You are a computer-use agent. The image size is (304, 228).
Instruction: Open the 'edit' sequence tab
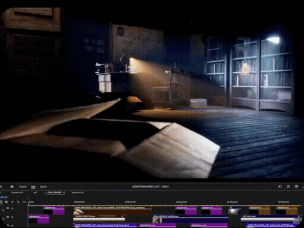pyautogui.click(x=35, y=193)
